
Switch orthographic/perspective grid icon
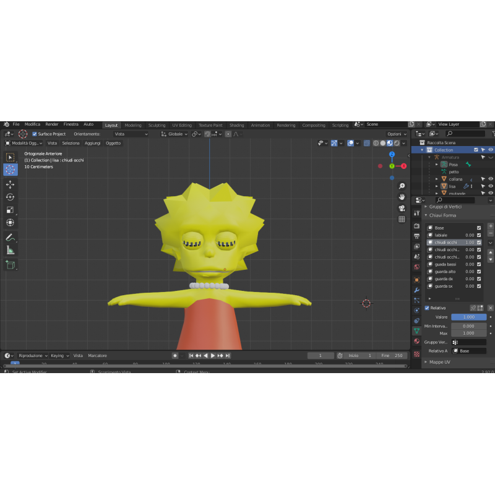coord(402,219)
